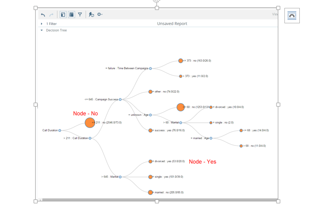Image resolution: width=313 pixels, height=215 pixels.
Task: Click the Unsaved Report title
Action: tap(172, 24)
